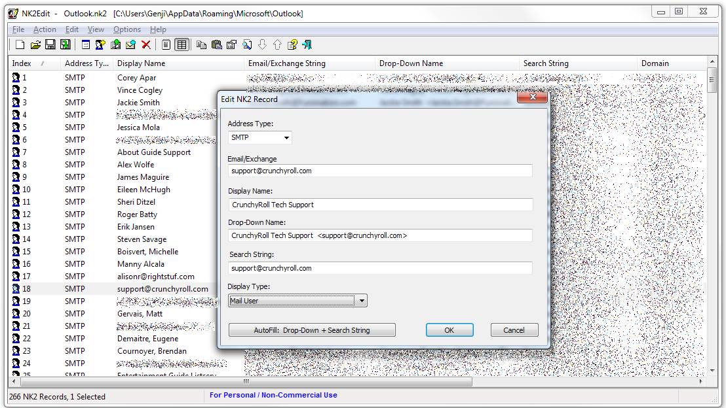Click the OK button in Edit NK2 Record
This screenshot has width=726, height=408.
click(449, 330)
